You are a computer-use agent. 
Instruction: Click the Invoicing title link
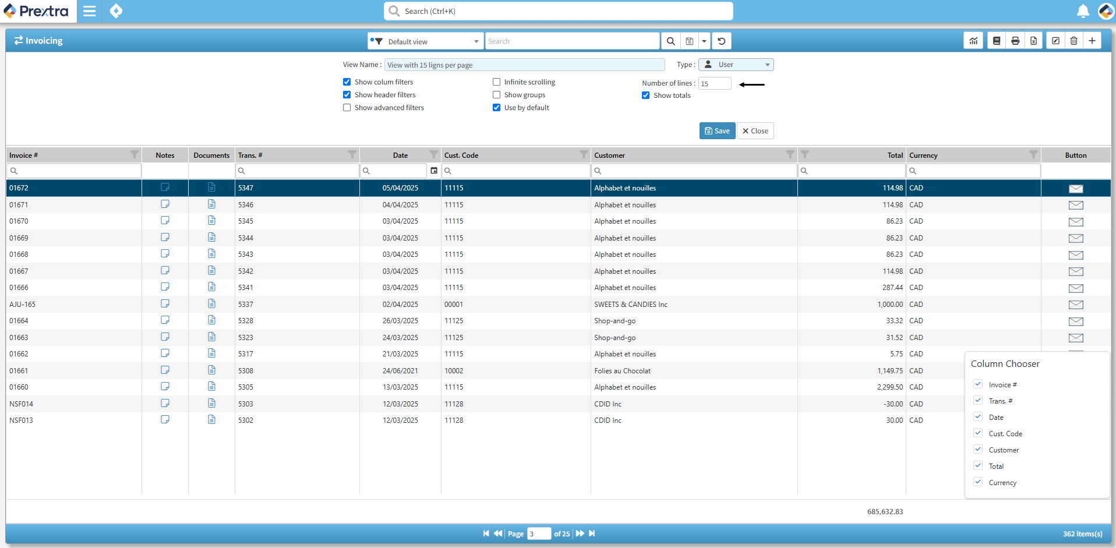38,41
